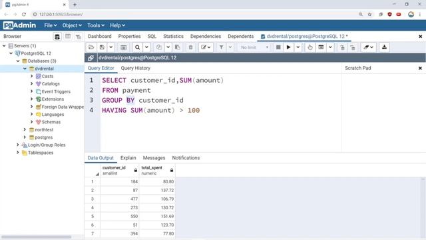The width and height of the screenshot is (426, 240).
Task: Open the Clear eraser dropdown
Action: pos(368,47)
